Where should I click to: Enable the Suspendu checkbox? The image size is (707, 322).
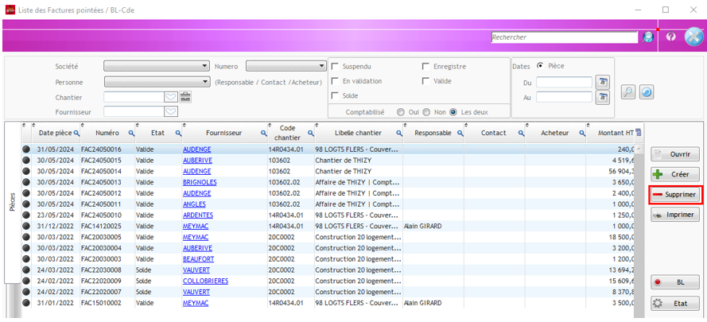tap(336, 67)
